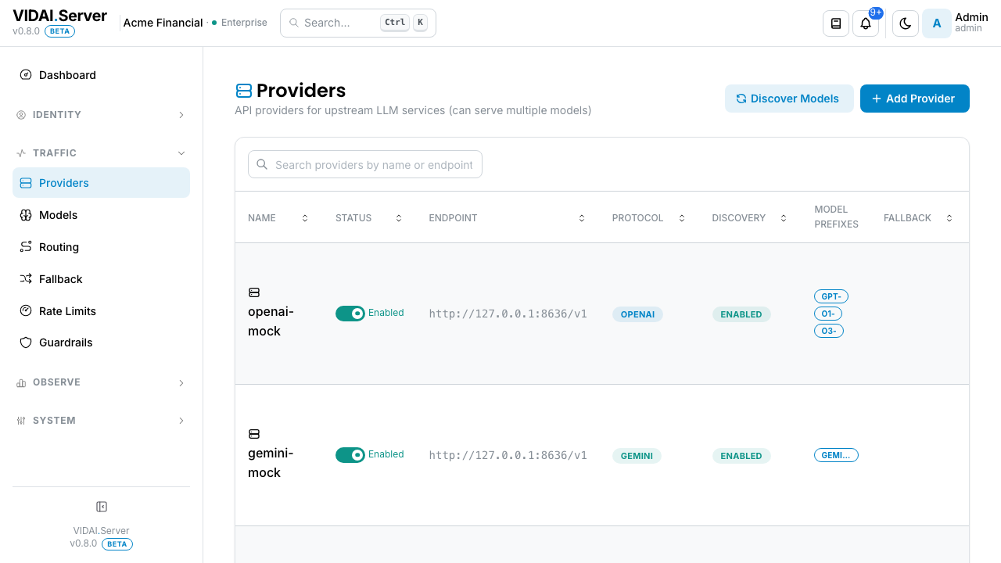Collapse the Traffic section

pos(102,153)
